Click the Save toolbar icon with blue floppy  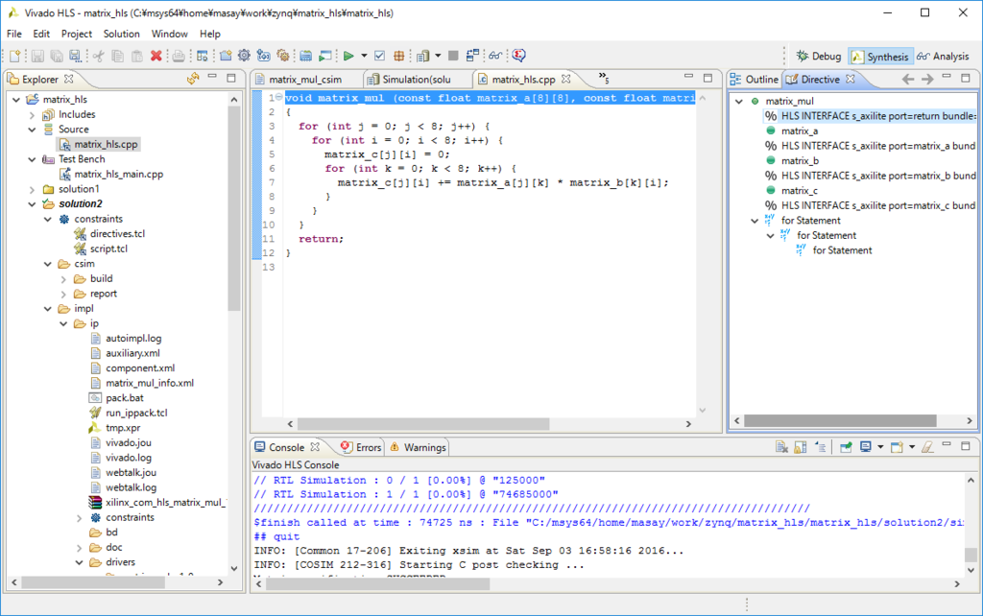75,56
